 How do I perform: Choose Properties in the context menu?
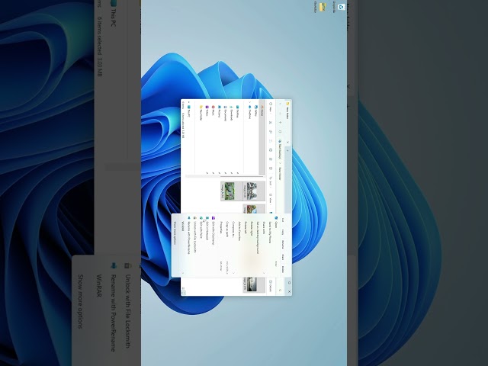(221, 245)
